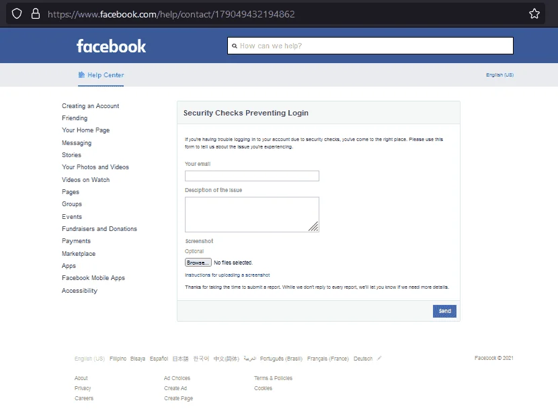Click the 'Security Checks Preventing Login' heading
Image resolution: width=558 pixels, height=413 pixels.
click(246, 113)
